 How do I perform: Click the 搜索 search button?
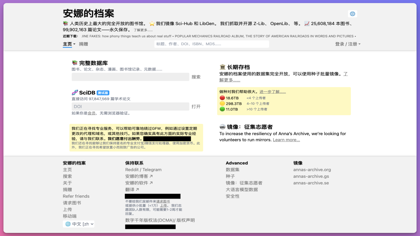pos(196,77)
